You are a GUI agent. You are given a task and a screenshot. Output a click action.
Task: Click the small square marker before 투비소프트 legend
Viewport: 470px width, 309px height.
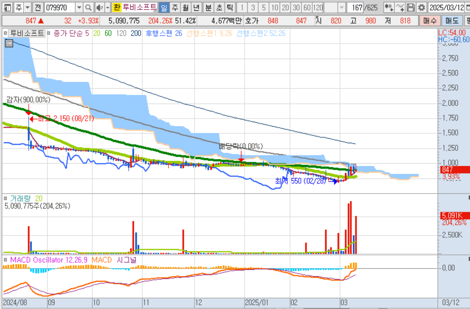click(5, 33)
